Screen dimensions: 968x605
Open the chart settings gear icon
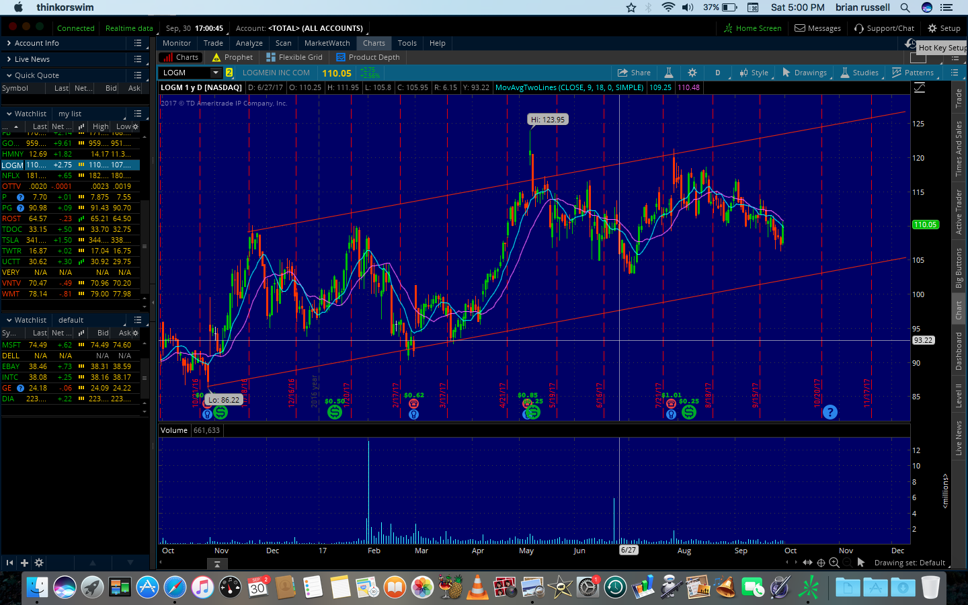(692, 73)
